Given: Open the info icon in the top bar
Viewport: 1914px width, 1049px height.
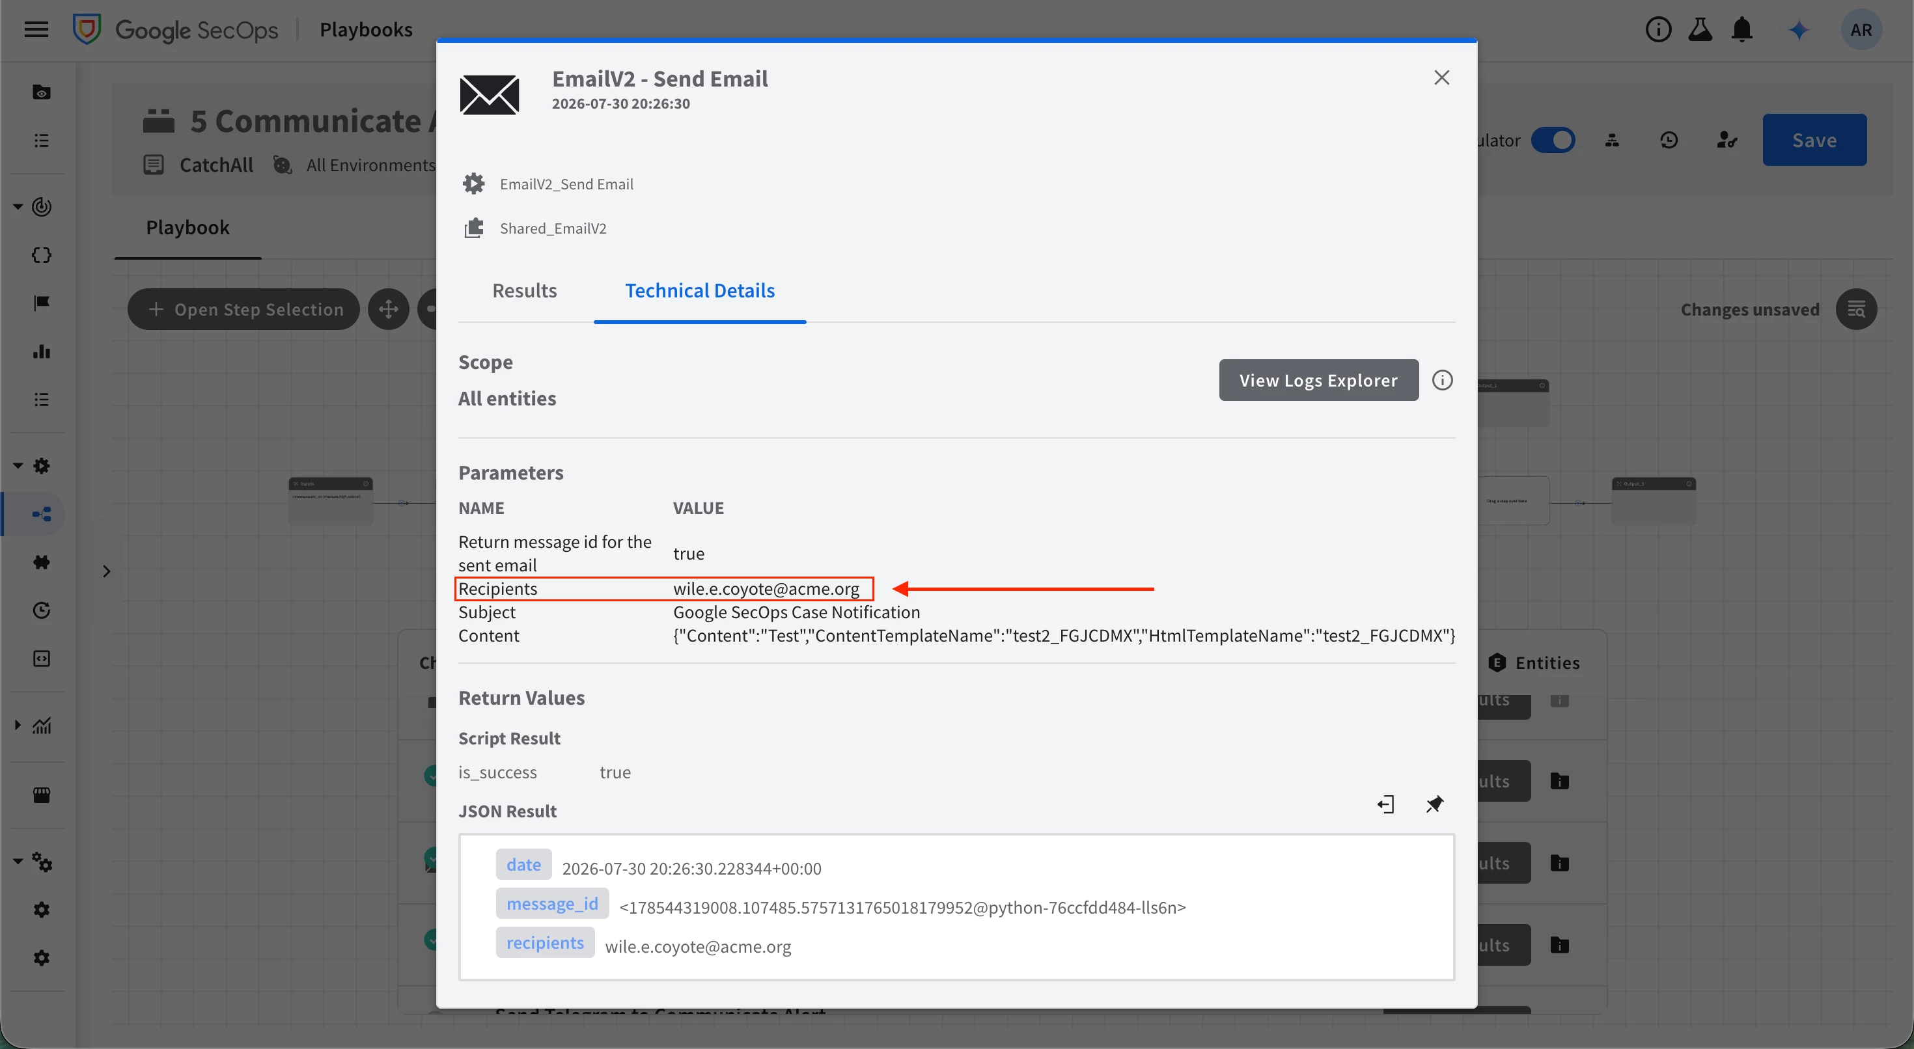Looking at the screenshot, I should [x=1657, y=30].
